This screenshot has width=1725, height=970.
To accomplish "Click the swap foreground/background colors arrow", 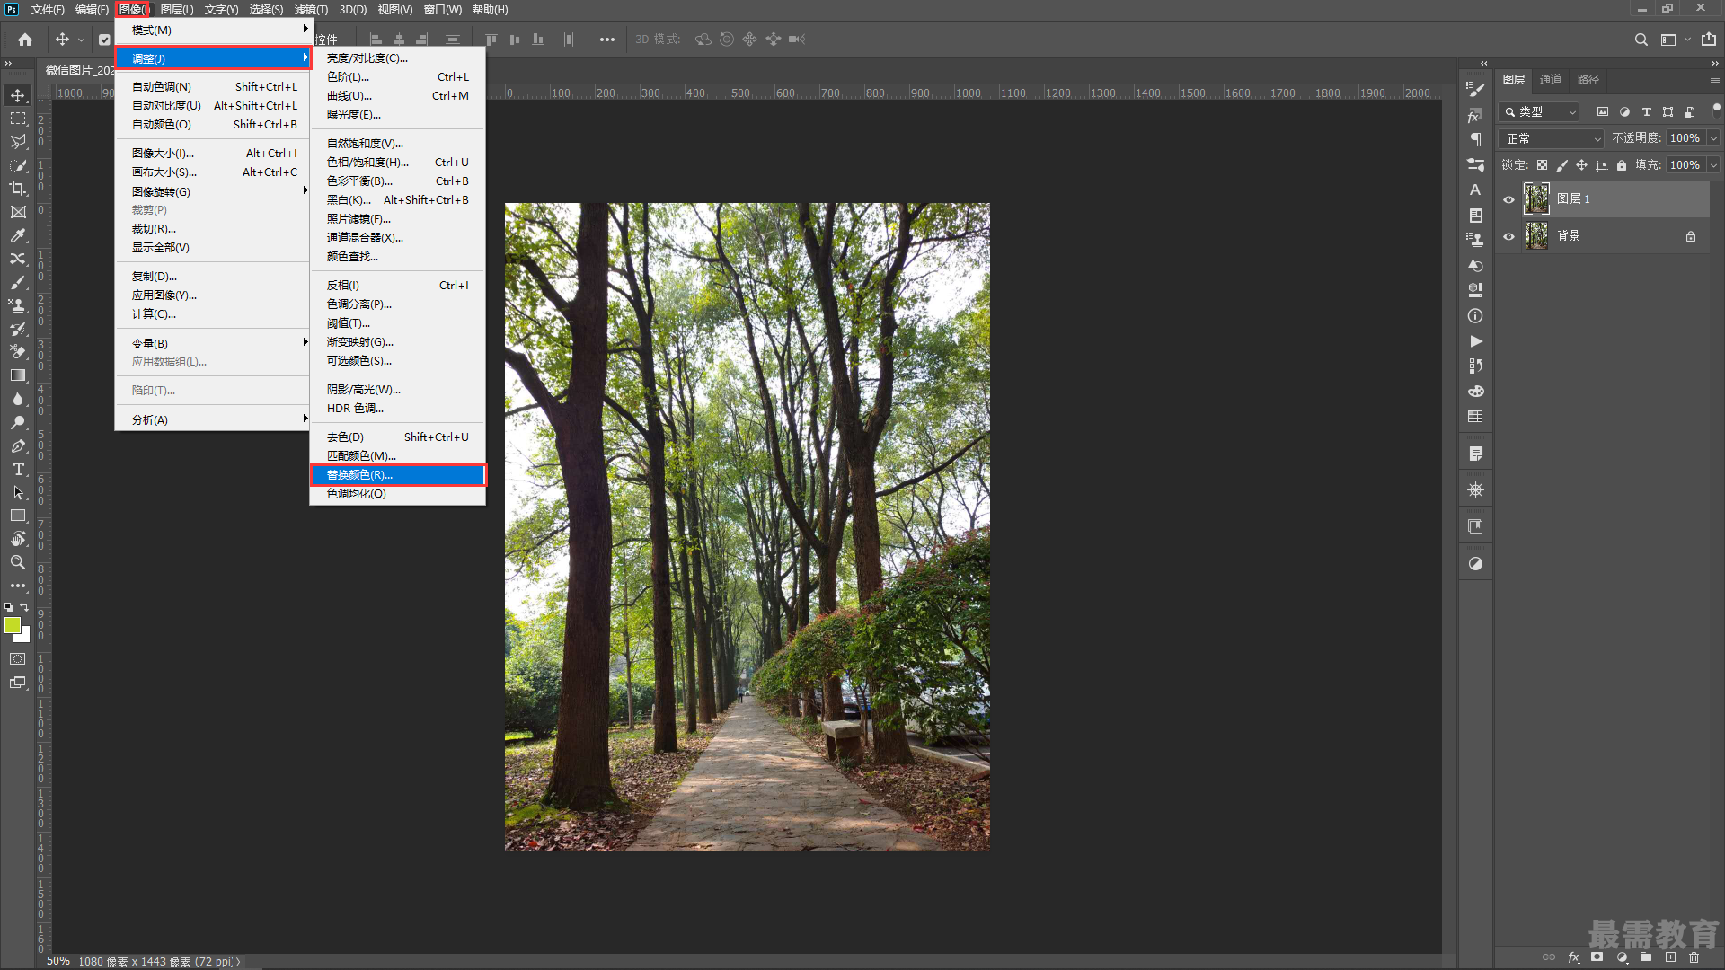I will click(x=25, y=608).
